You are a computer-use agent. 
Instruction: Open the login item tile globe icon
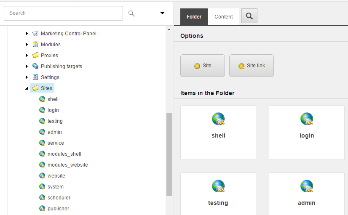307,119
